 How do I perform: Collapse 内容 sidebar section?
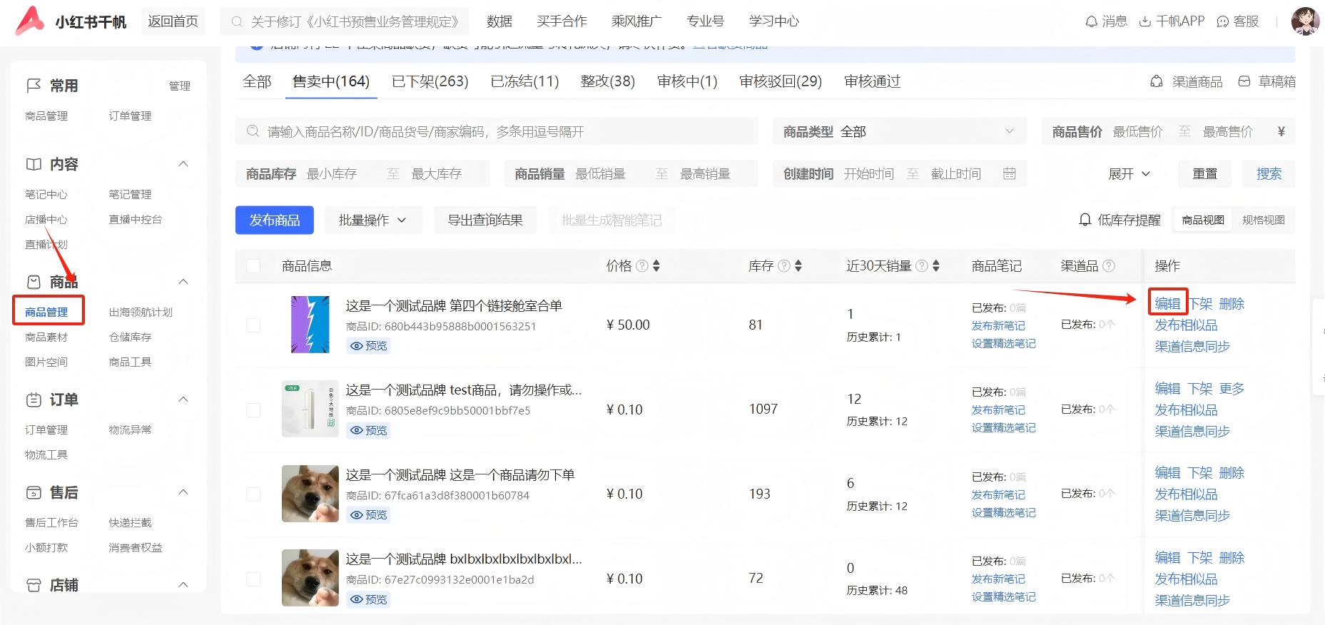pos(183,164)
